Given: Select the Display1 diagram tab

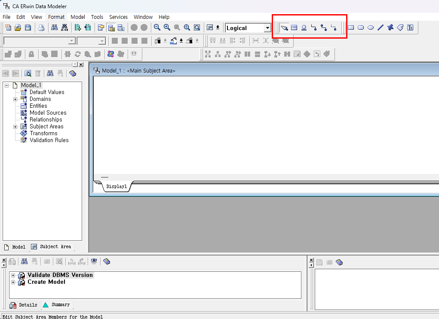Looking at the screenshot, I should [117, 186].
